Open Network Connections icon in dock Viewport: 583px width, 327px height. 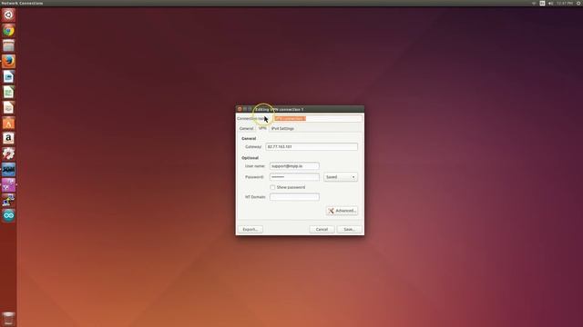tap(8, 200)
